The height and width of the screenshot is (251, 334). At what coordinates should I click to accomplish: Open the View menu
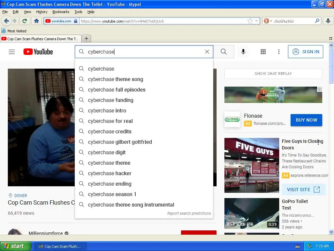27,12
